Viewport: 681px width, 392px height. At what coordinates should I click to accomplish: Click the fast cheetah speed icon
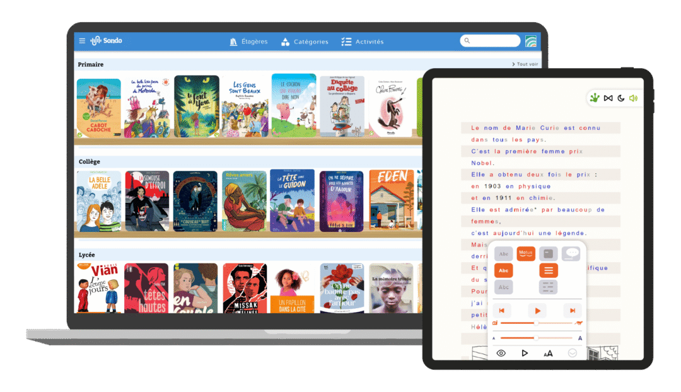click(578, 323)
